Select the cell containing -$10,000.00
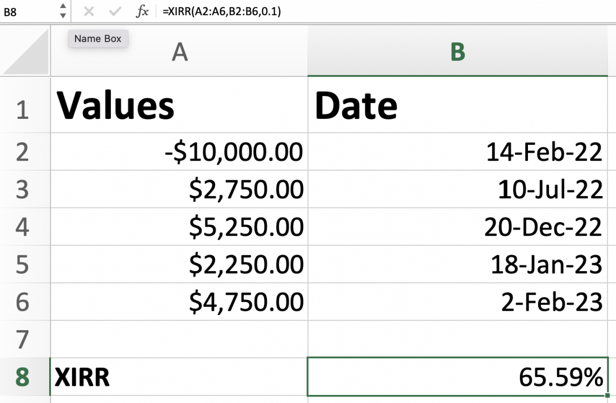The height and width of the screenshot is (403, 616). 178,152
